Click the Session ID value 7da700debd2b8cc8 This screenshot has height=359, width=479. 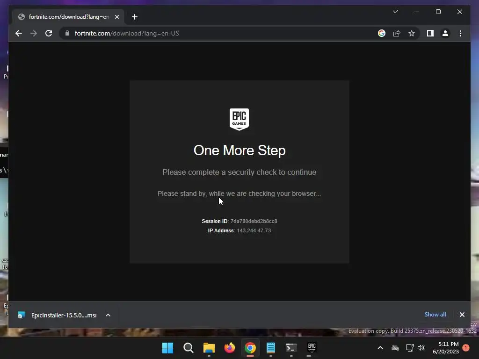[254, 221]
